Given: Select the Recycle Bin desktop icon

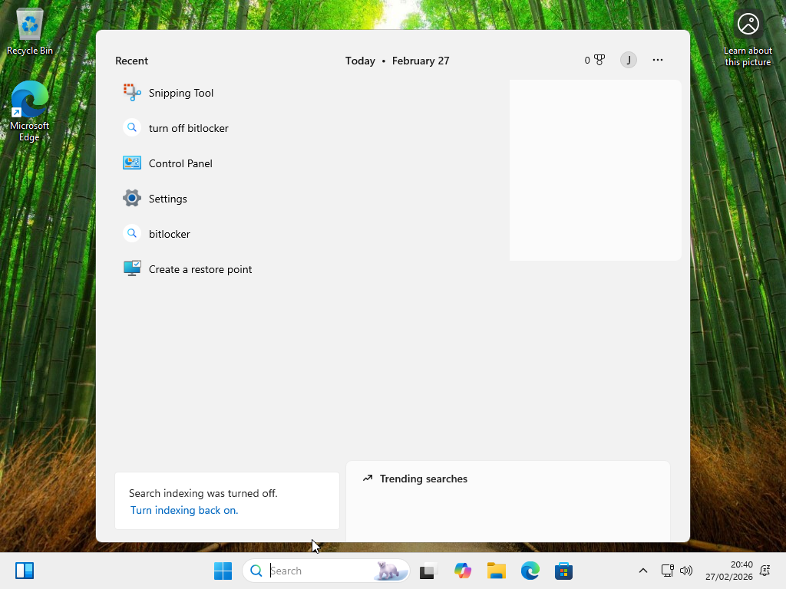Looking at the screenshot, I should point(30,31).
